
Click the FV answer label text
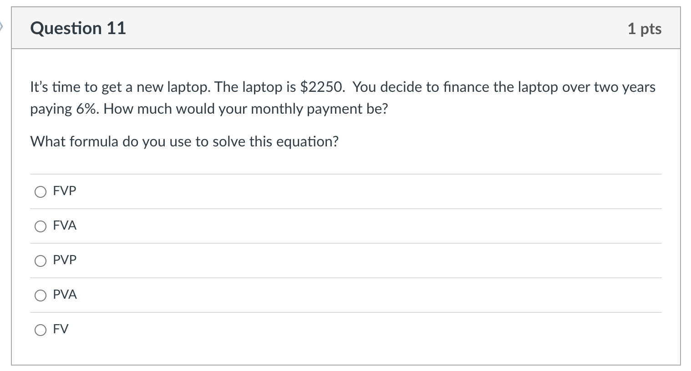[60, 329]
